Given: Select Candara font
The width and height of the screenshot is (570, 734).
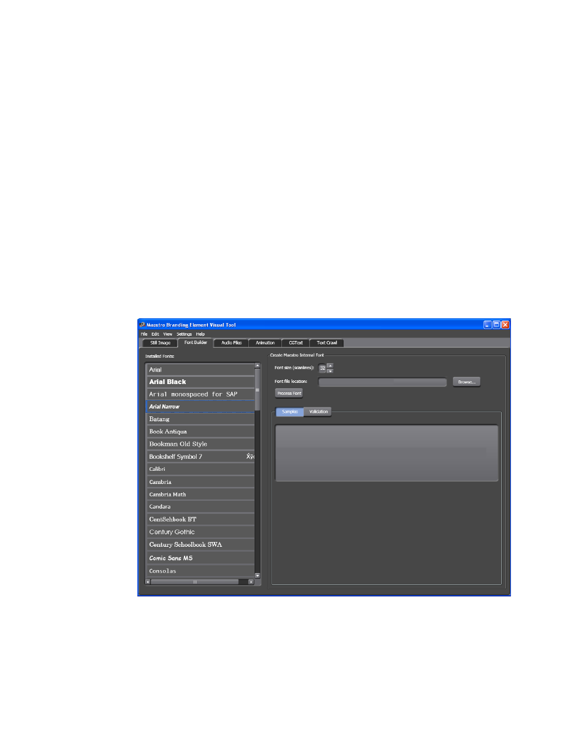Looking at the screenshot, I should point(200,507).
